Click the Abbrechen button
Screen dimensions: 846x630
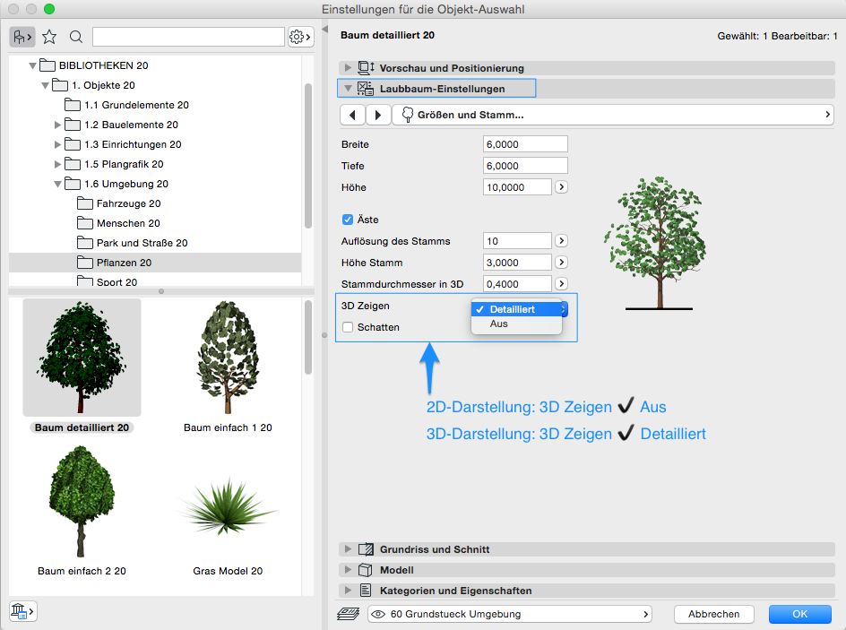[x=713, y=614]
